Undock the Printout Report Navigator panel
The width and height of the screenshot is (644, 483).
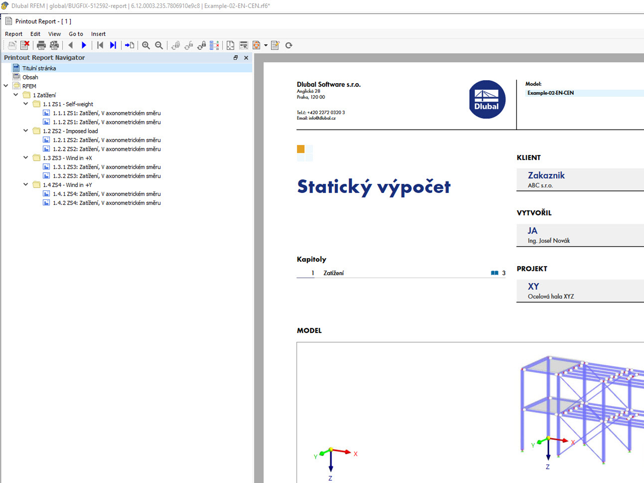tap(235, 58)
